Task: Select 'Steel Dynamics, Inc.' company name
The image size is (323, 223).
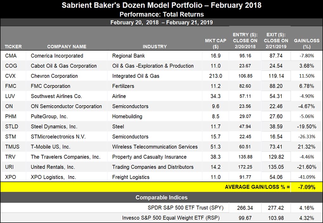Action: click(x=54, y=126)
